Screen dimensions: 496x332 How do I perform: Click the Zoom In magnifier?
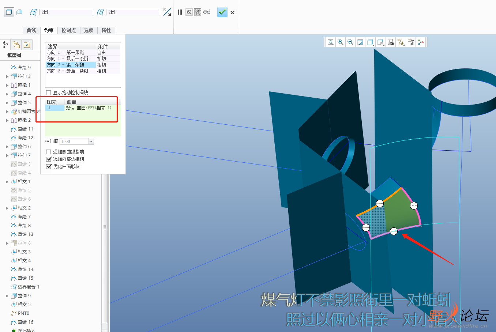coord(341,42)
